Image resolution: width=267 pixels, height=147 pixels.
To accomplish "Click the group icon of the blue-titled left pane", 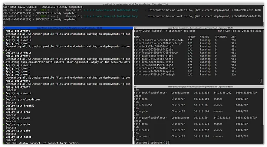I will pyautogui.click(x=4, y=28).
